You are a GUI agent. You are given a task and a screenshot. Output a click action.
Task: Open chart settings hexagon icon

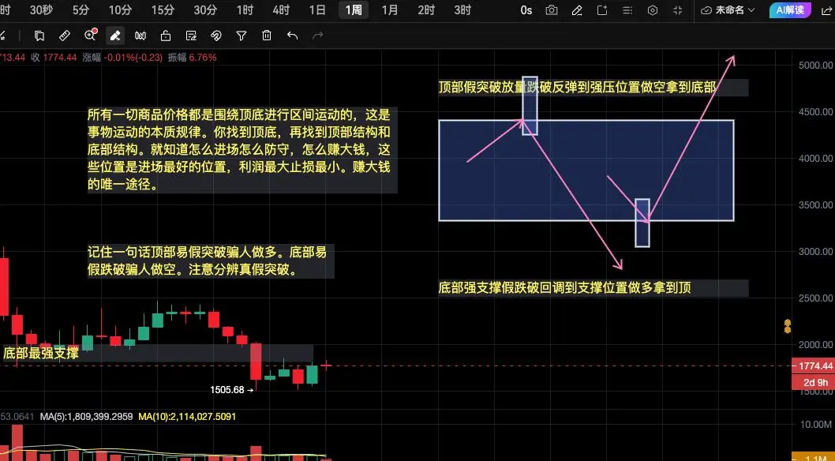coord(653,10)
